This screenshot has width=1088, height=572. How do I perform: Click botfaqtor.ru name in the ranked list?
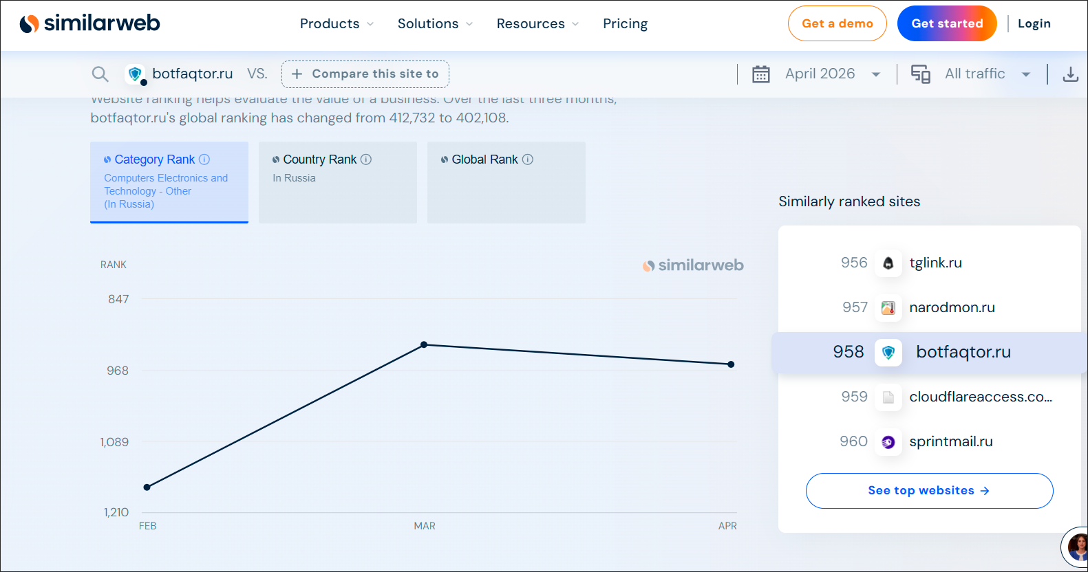point(963,353)
